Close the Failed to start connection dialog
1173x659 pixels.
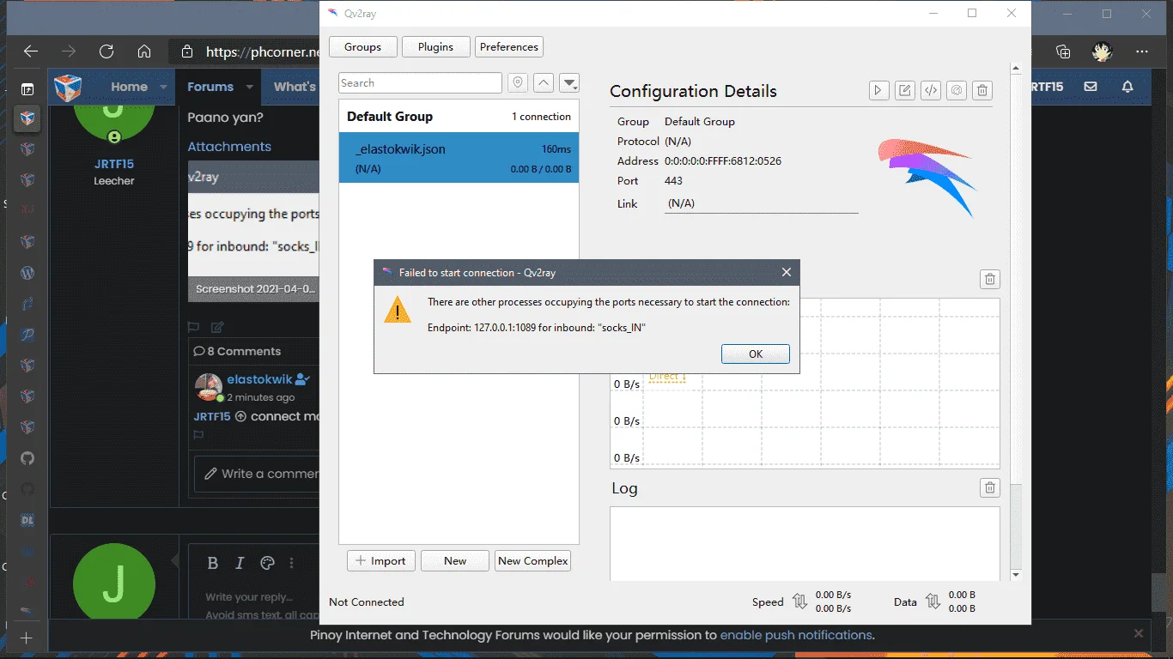tap(786, 272)
